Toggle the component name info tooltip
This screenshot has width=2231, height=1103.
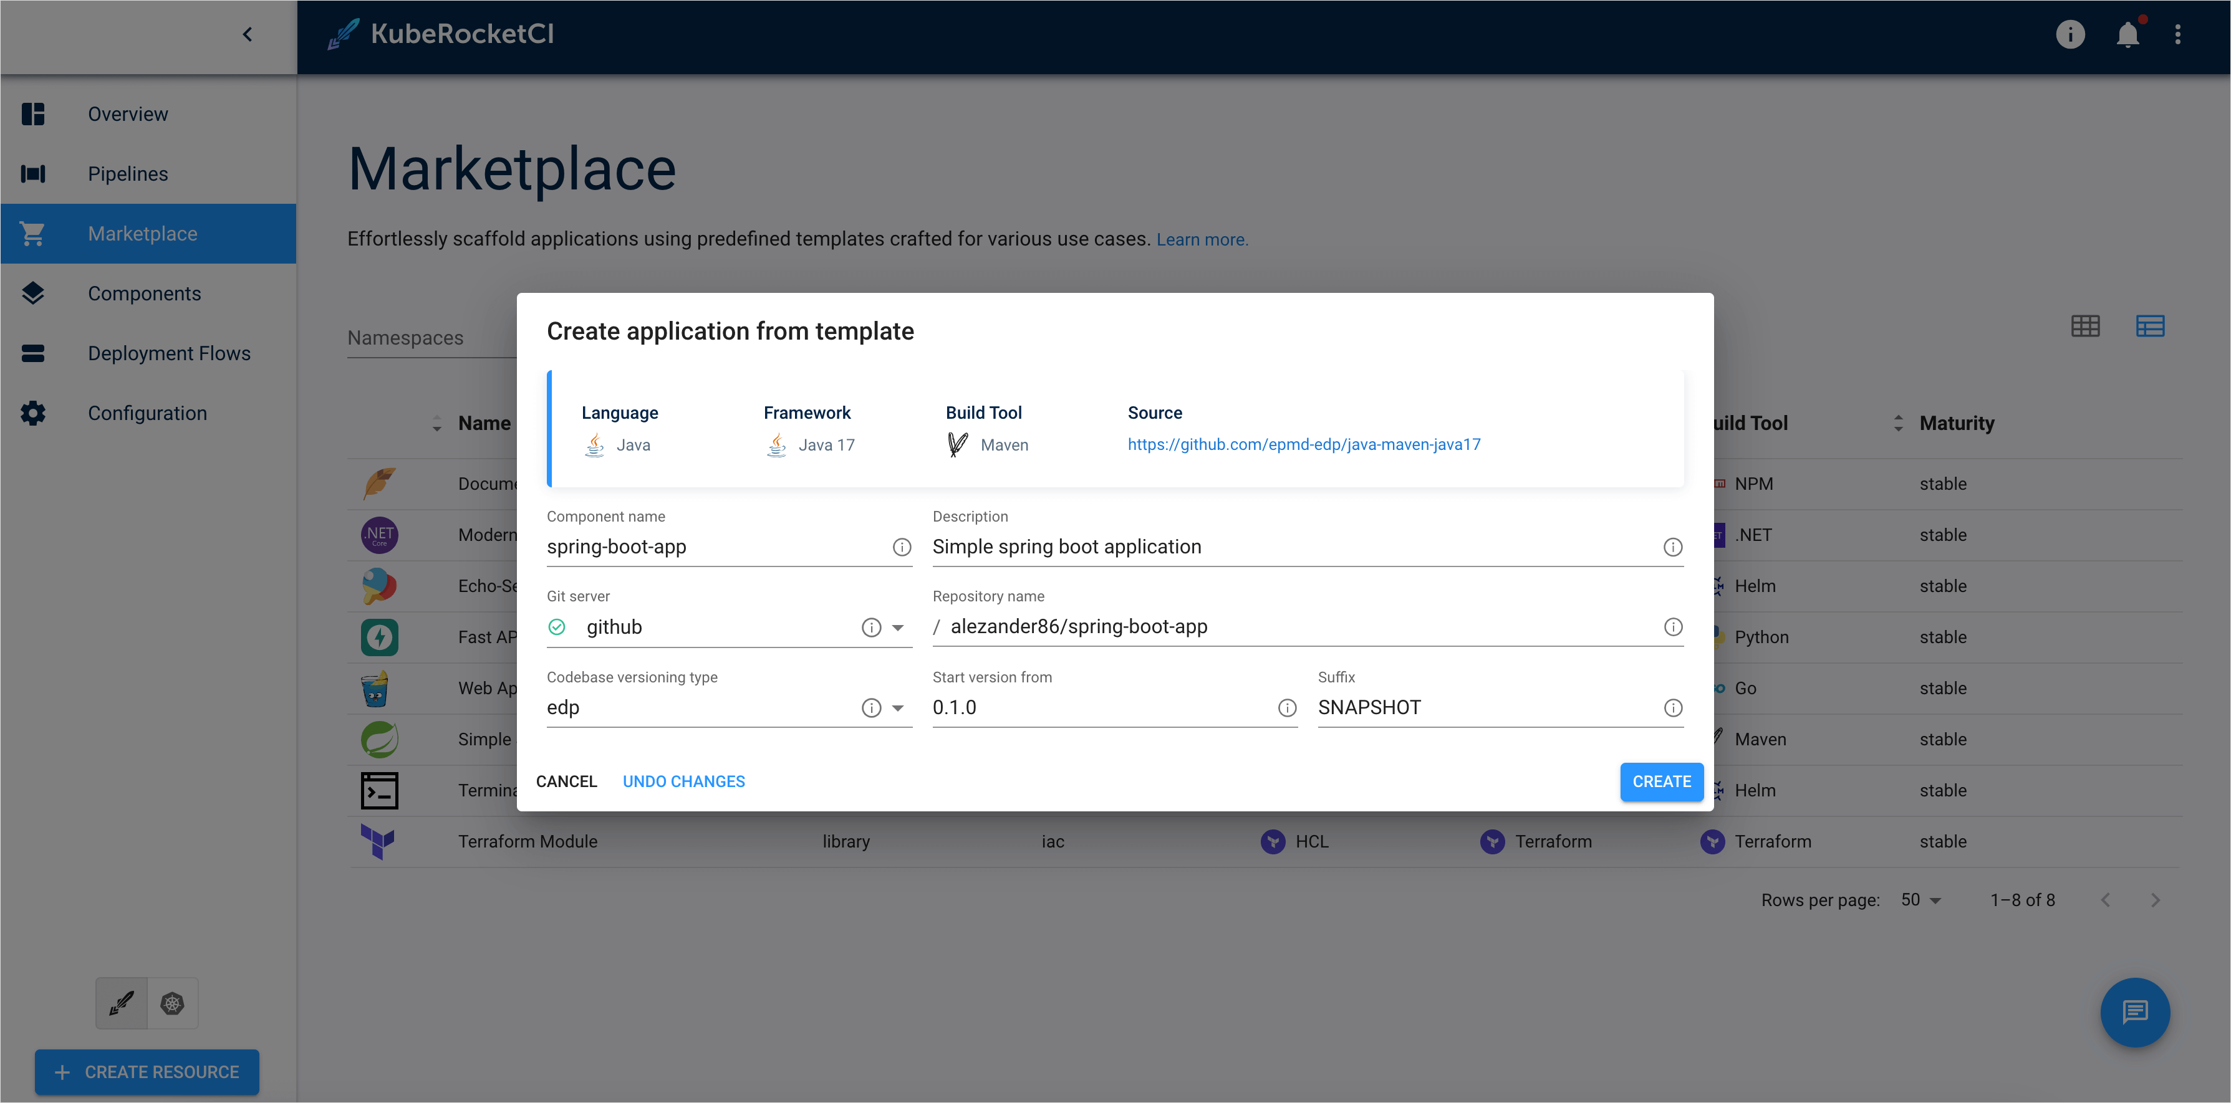pos(902,547)
